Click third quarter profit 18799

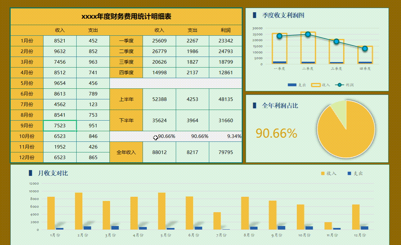pos(226,62)
